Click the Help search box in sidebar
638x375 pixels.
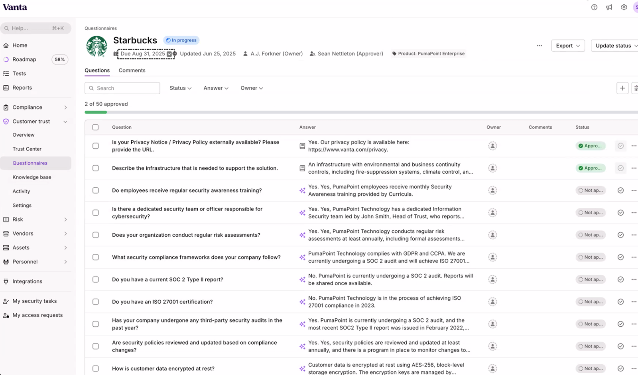pyautogui.click(x=35, y=28)
